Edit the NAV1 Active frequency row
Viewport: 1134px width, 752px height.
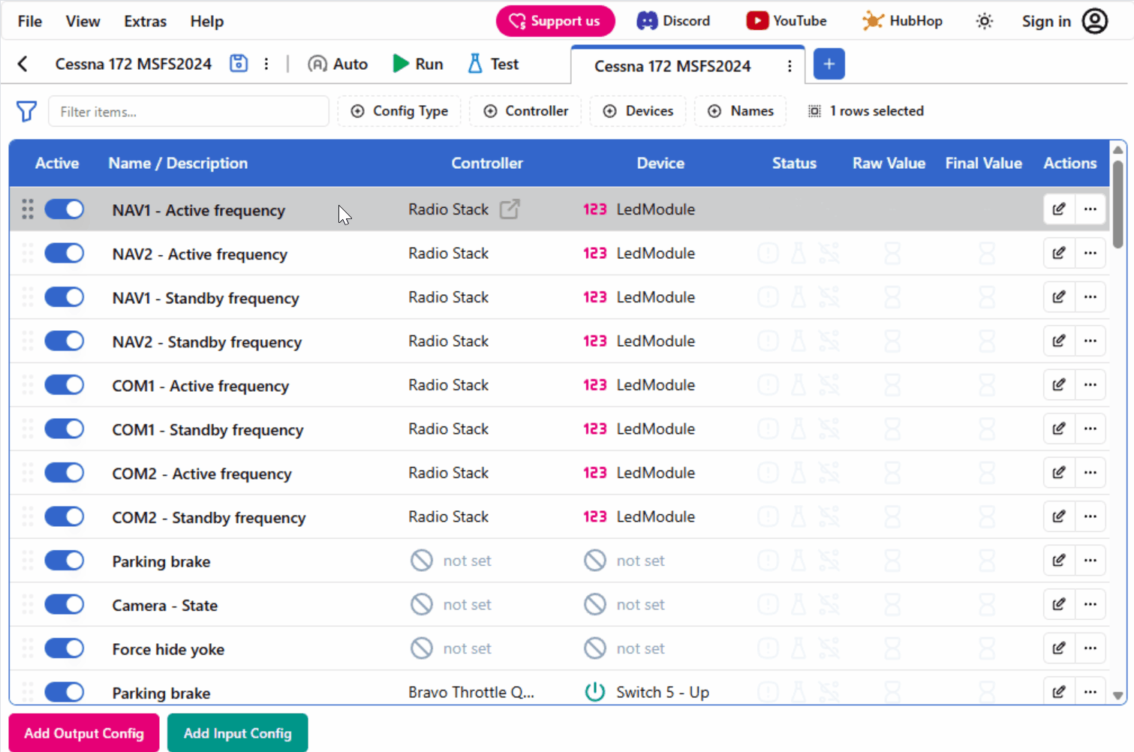point(1058,209)
